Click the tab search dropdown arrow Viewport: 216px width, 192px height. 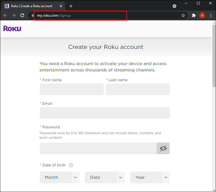174,6
